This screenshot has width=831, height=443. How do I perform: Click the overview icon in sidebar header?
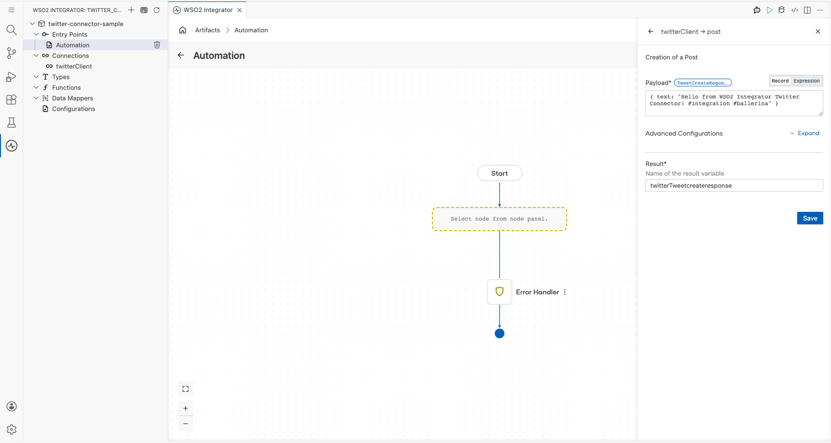click(x=144, y=10)
